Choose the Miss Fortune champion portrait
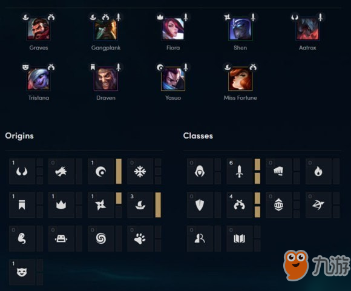 pos(240,79)
